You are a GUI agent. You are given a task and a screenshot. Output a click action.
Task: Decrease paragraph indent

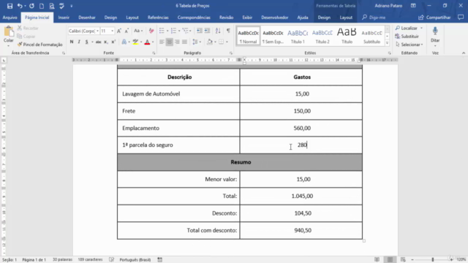[200, 31]
